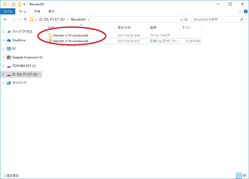Click the Properties quick access toolbar icon
The height and width of the screenshot is (179, 249).
point(13,4)
